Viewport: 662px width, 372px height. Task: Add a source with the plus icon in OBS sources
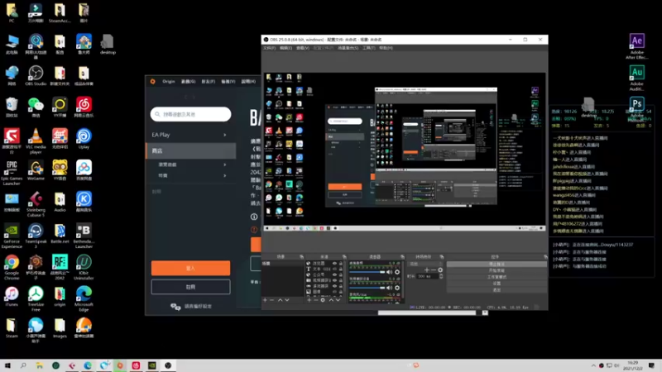(x=309, y=300)
